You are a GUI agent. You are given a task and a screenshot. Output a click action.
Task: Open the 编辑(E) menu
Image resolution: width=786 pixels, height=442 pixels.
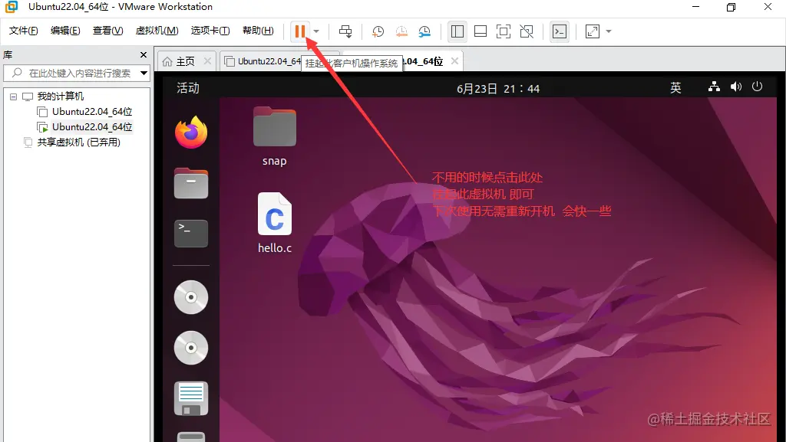(65, 31)
